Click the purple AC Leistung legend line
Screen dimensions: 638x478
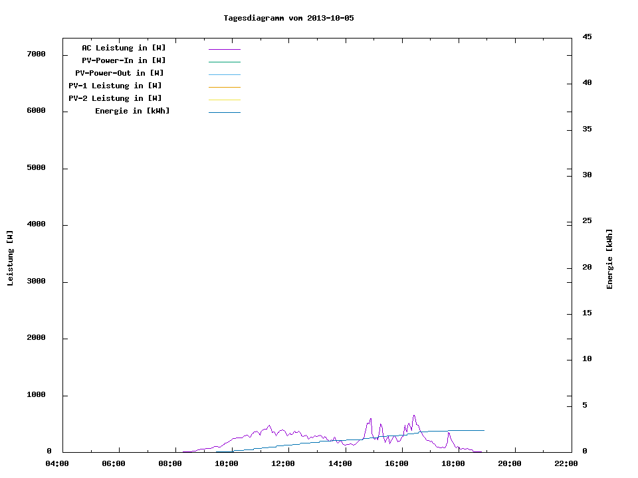(224, 49)
